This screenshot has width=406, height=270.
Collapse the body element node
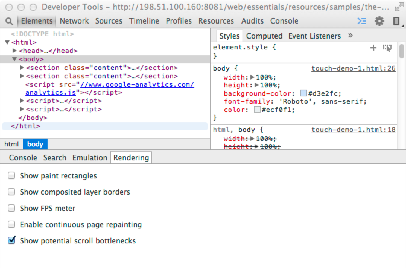14,59
